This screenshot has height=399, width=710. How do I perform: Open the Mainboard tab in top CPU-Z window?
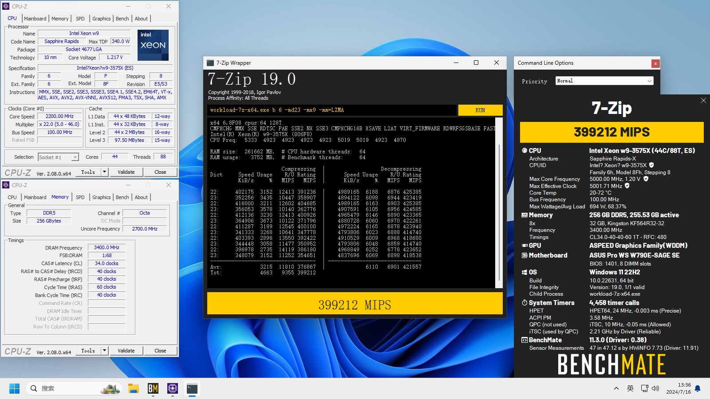pyautogui.click(x=35, y=19)
